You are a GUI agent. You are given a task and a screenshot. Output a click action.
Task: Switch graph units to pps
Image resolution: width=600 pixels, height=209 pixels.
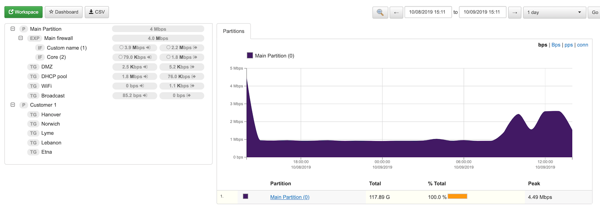[568, 45]
